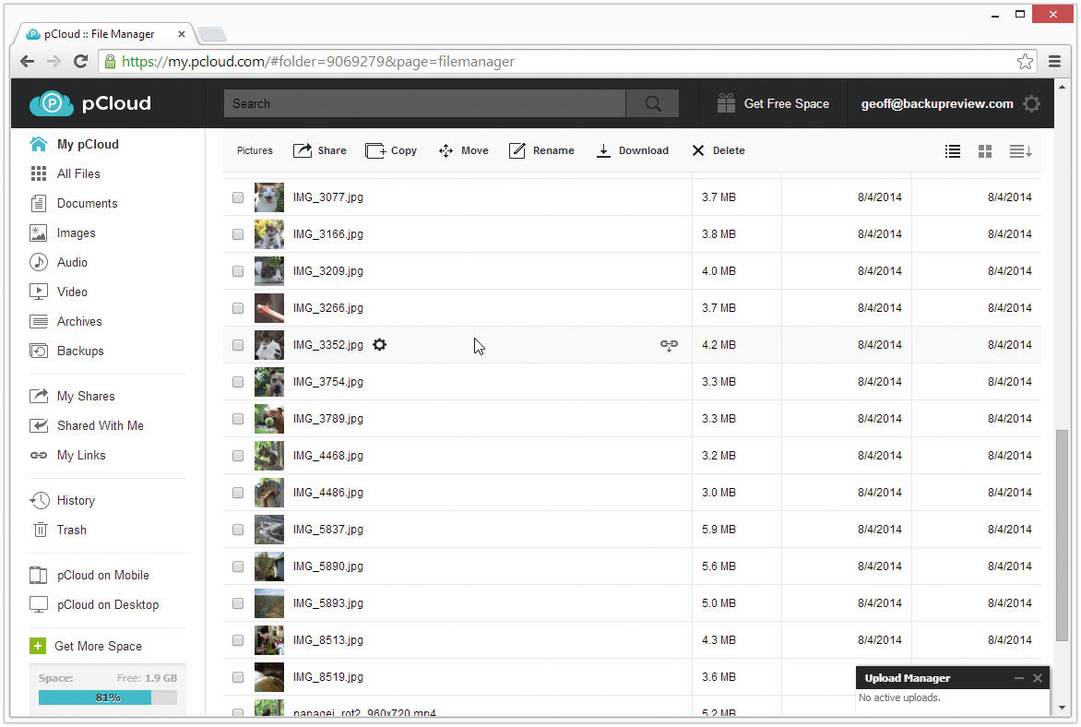Go back in the browser

(x=27, y=62)
